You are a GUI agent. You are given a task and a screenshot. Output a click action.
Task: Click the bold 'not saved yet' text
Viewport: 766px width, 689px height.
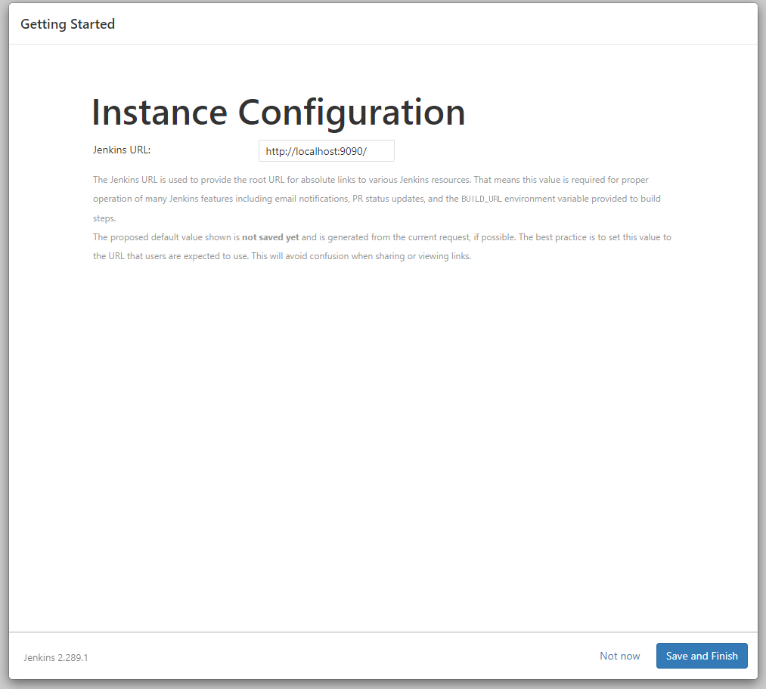[270, 237]
